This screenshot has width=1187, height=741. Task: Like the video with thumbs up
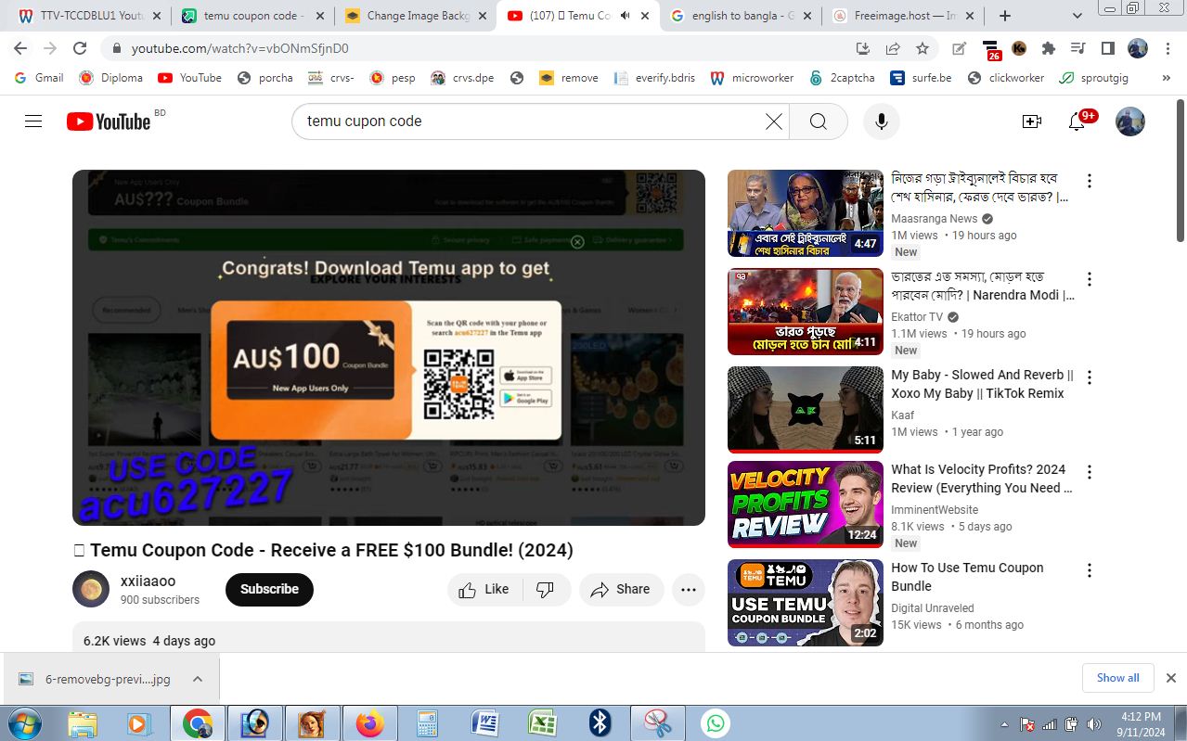(485, 589)
